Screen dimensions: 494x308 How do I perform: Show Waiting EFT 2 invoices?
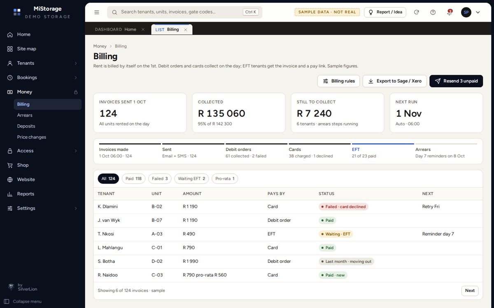(191, 179)
